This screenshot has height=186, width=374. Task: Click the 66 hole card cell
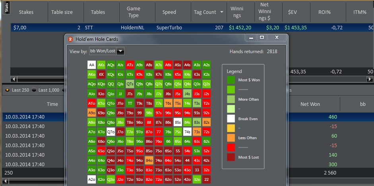[168, 141]
